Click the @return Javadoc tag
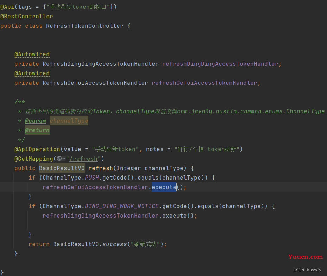The width and height of the screenshot is (327, 276). click(37, 130)
